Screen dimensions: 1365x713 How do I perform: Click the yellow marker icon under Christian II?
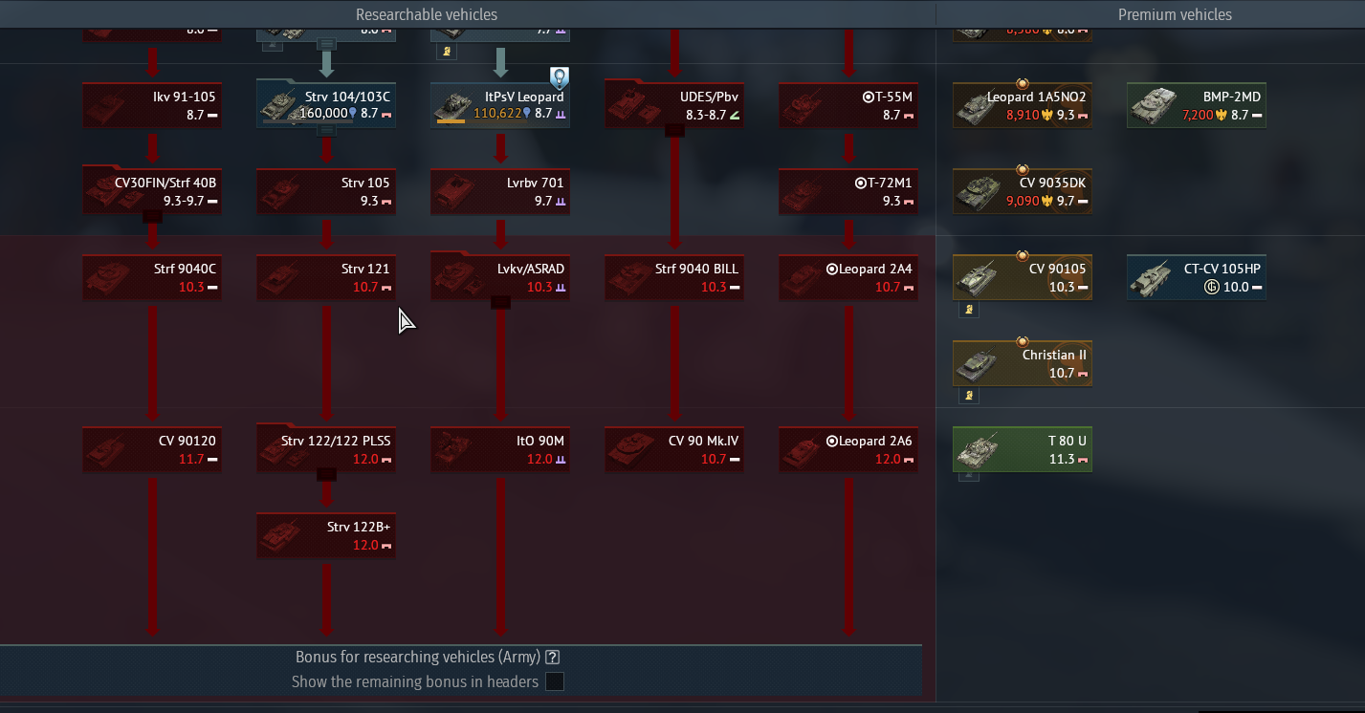968,396
